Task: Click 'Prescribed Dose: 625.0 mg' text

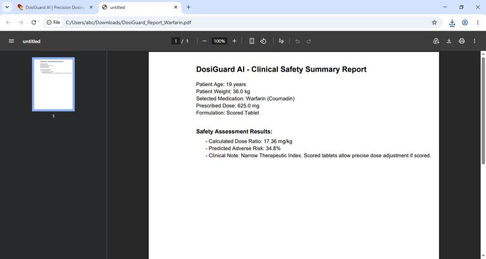Action: (x=227, y=105)
